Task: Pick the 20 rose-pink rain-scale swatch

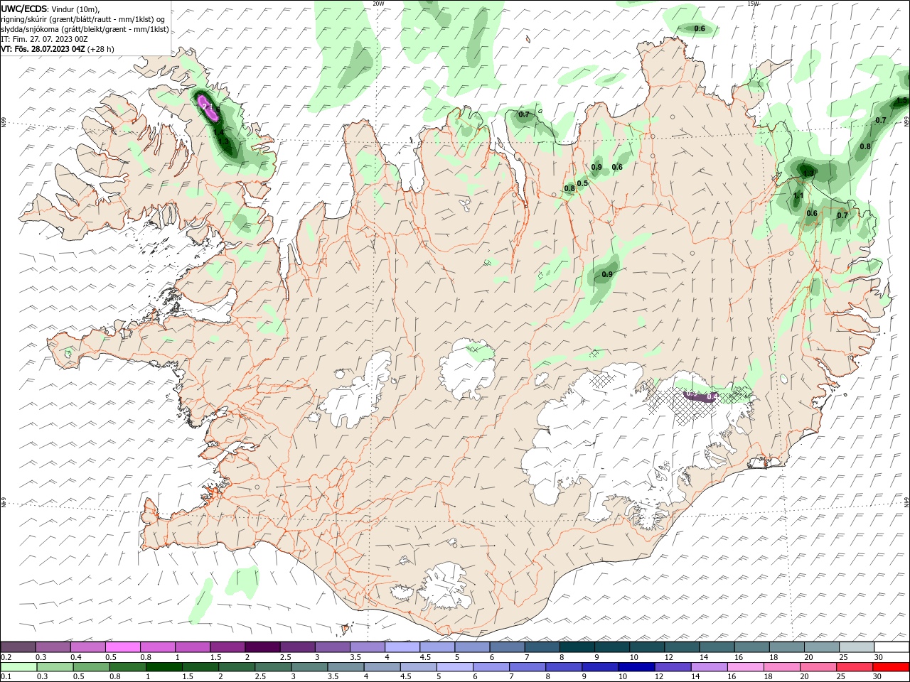Action: pos(819,667)
